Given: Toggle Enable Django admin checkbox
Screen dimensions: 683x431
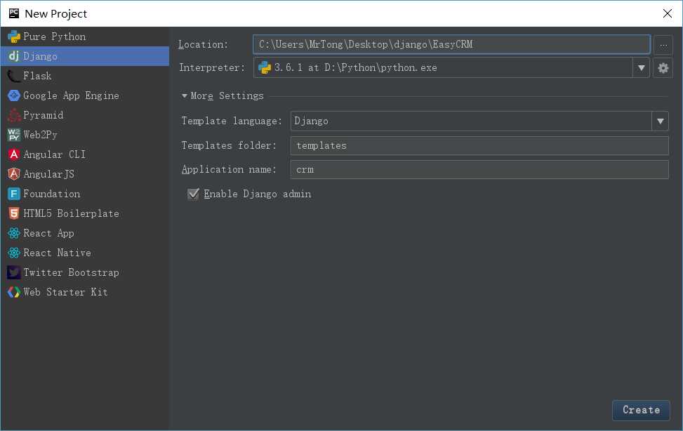Looking at the screenshot, I should click(193, 194).
